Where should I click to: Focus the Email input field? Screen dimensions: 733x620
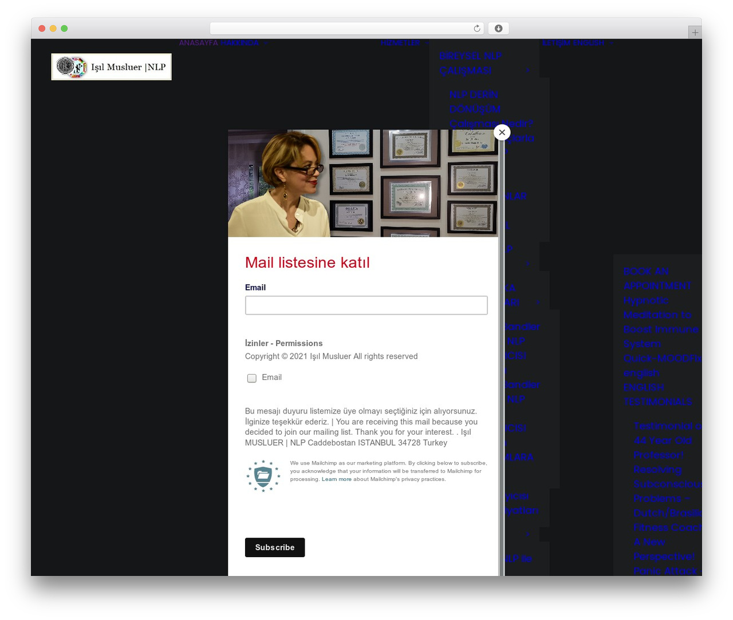pos(366,305)
